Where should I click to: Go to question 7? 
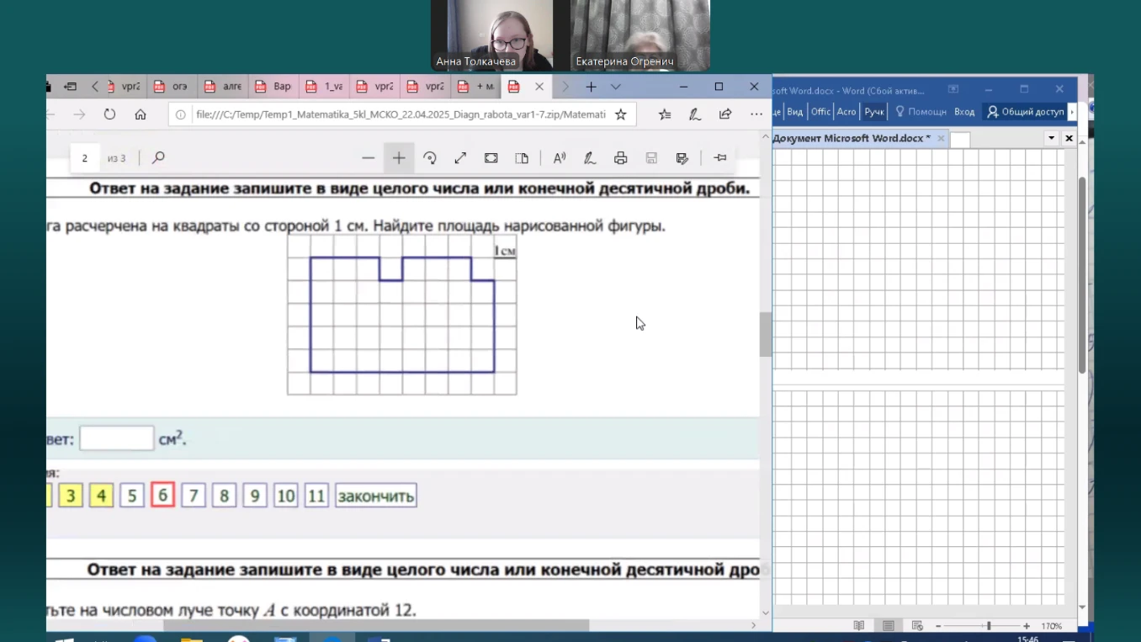[194, 496]
